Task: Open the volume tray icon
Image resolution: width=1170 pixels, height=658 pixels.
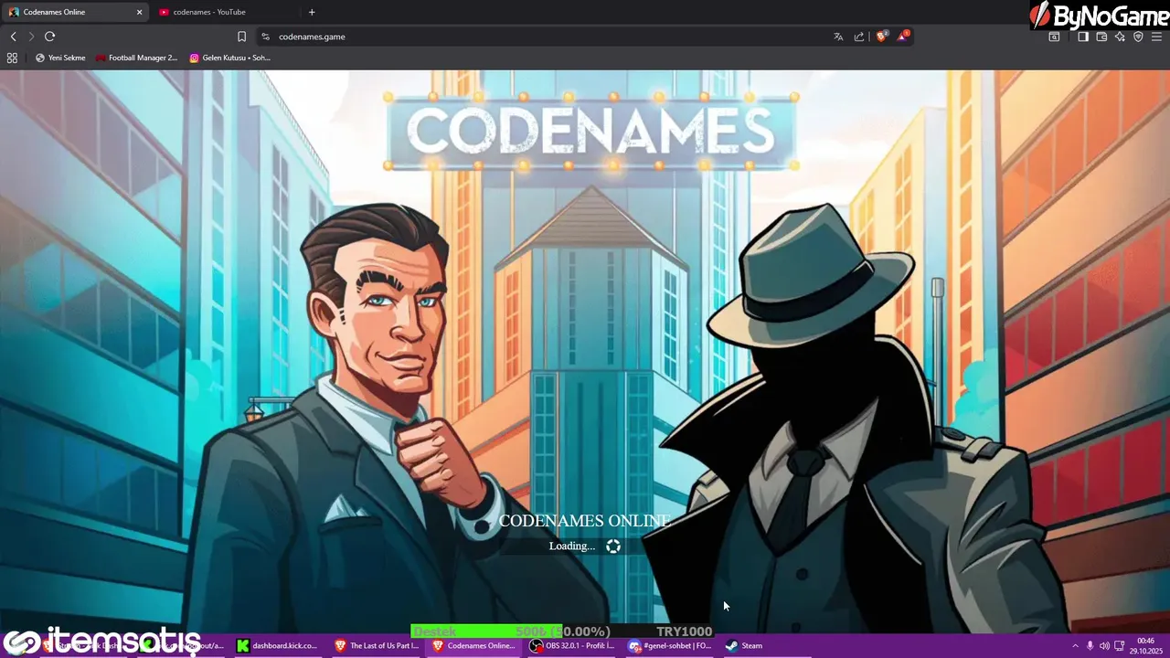Action: pyautogui.click(x=1104, y=646)
